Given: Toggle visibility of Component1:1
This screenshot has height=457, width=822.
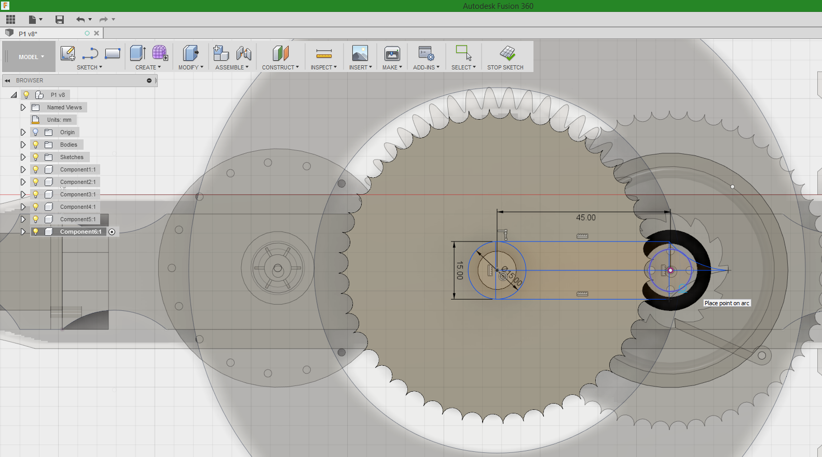Looking at the screenshot, I should click(35, 169).
